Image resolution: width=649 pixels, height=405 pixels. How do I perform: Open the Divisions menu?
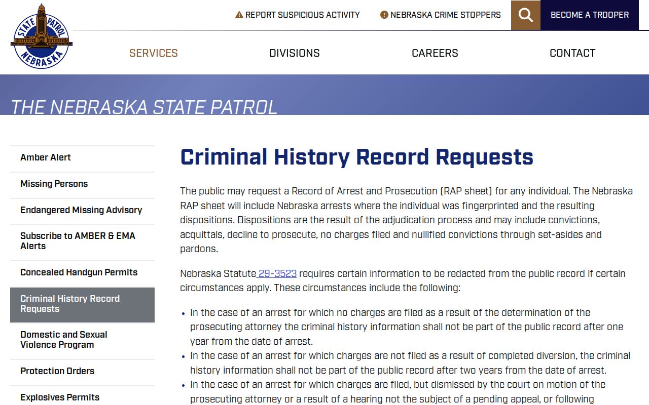295,53
